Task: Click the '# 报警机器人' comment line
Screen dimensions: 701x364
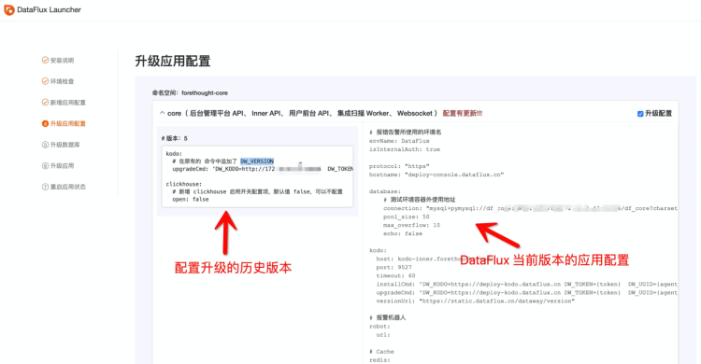Action: pos(387,317)
